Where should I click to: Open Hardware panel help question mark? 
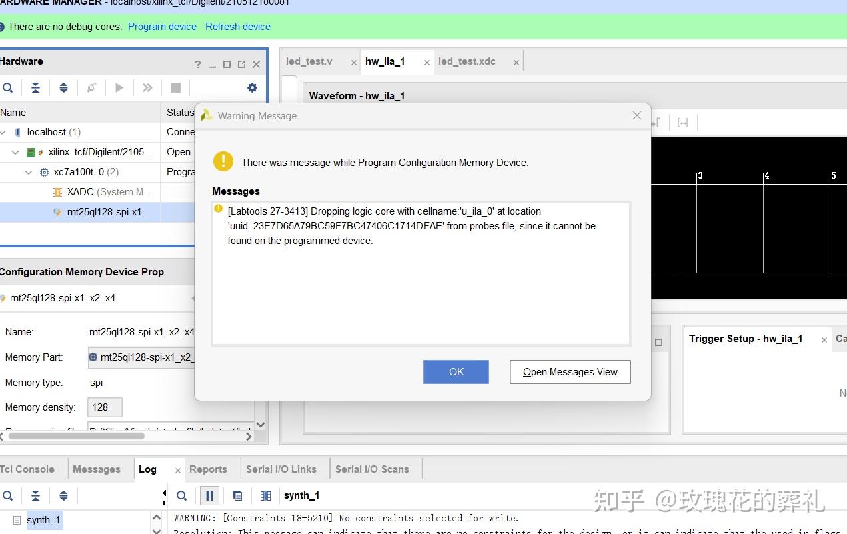point(197,65)
